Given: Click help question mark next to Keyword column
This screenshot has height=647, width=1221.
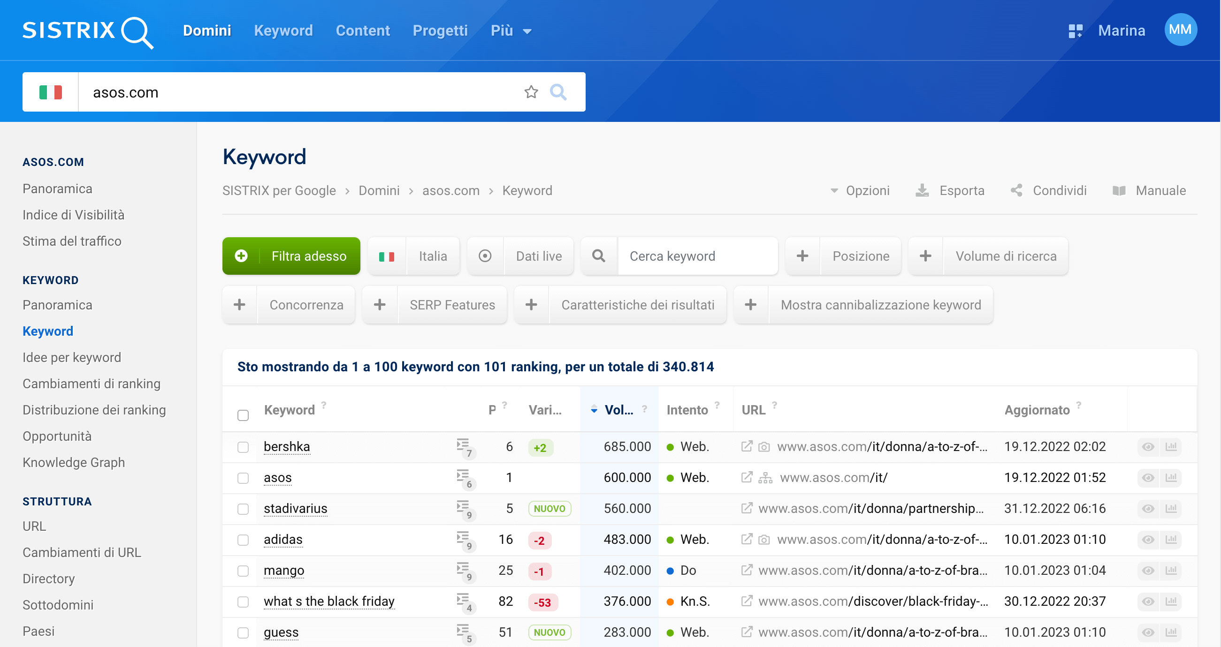Looking at the screenshot, I should pyautogui.click(x=324, y=405).
